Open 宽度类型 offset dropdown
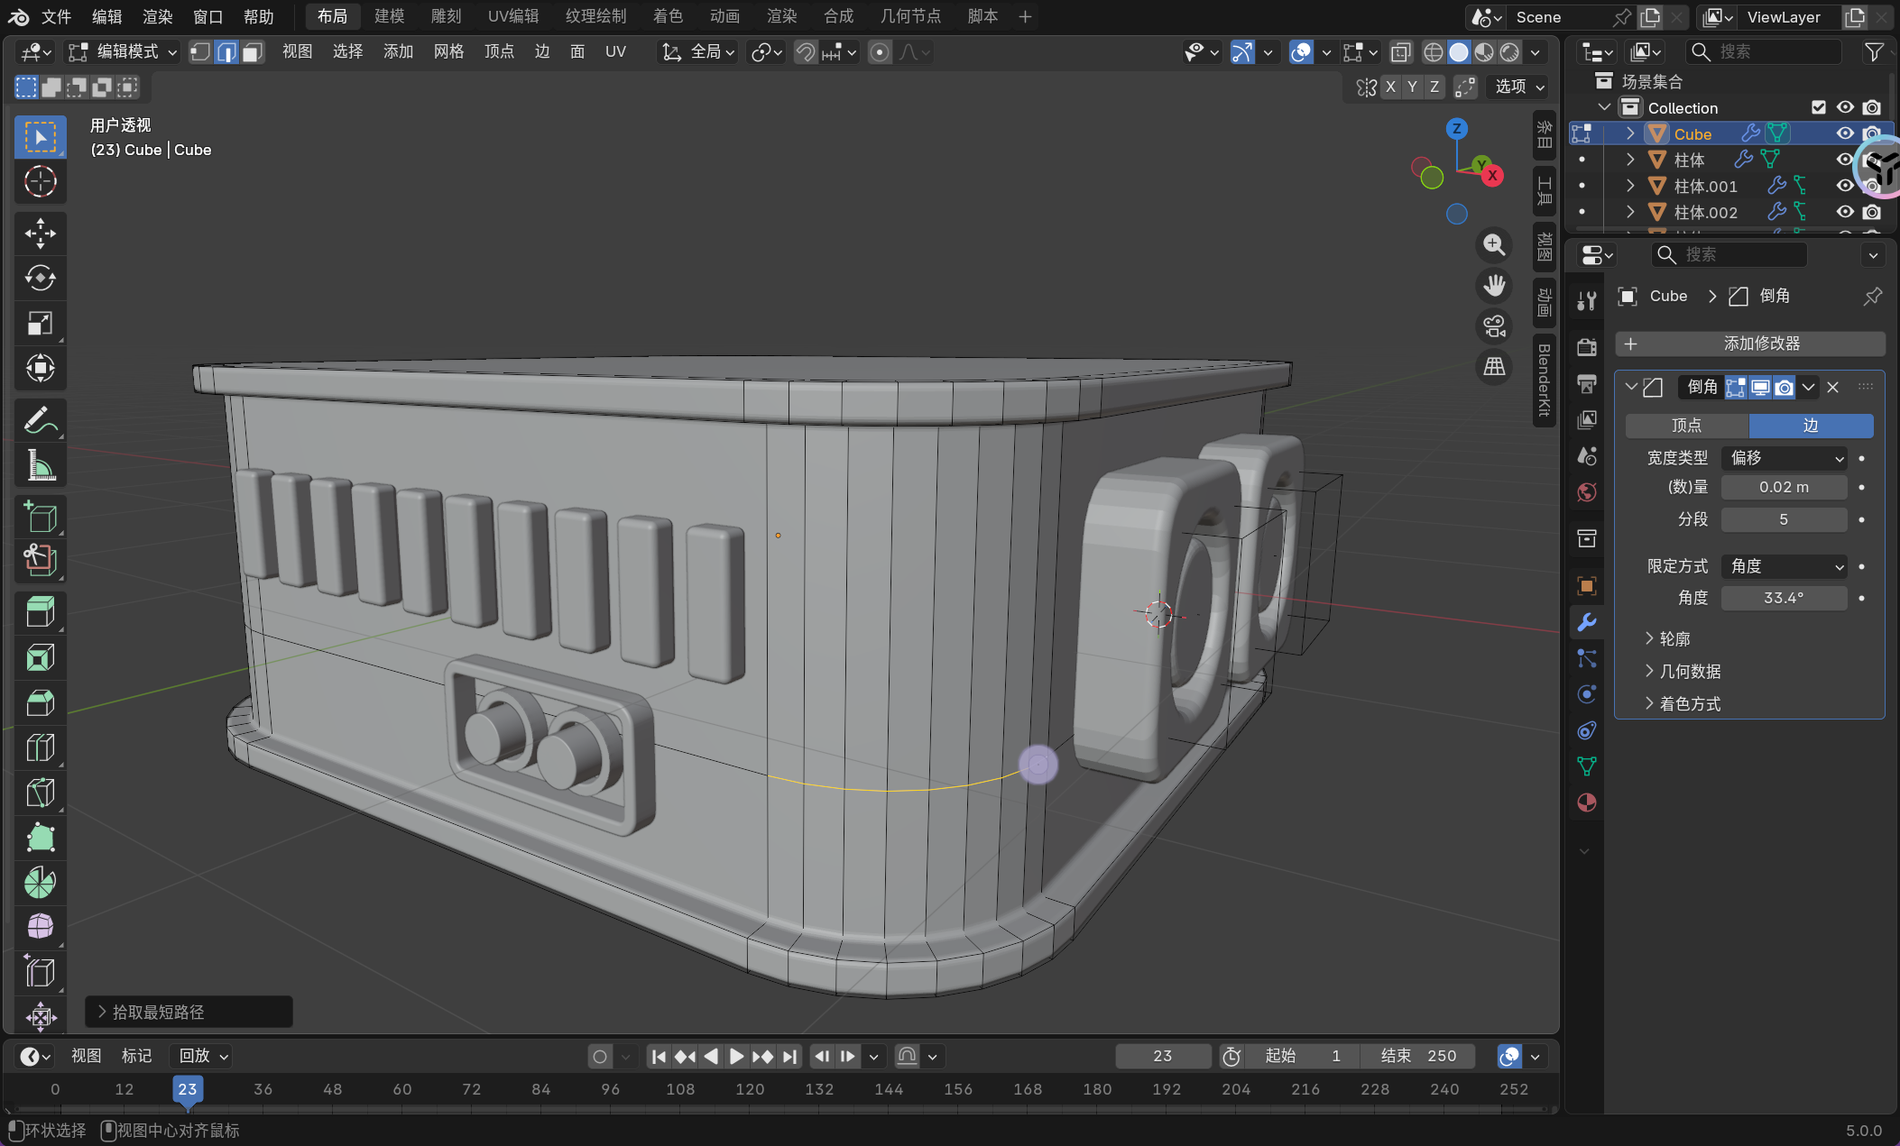This screenshot has height=1146, width=1900. (x=1784, y=458)
